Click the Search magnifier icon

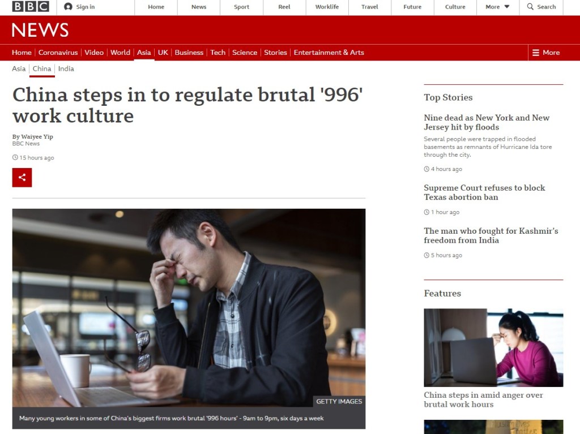[530, 7]
